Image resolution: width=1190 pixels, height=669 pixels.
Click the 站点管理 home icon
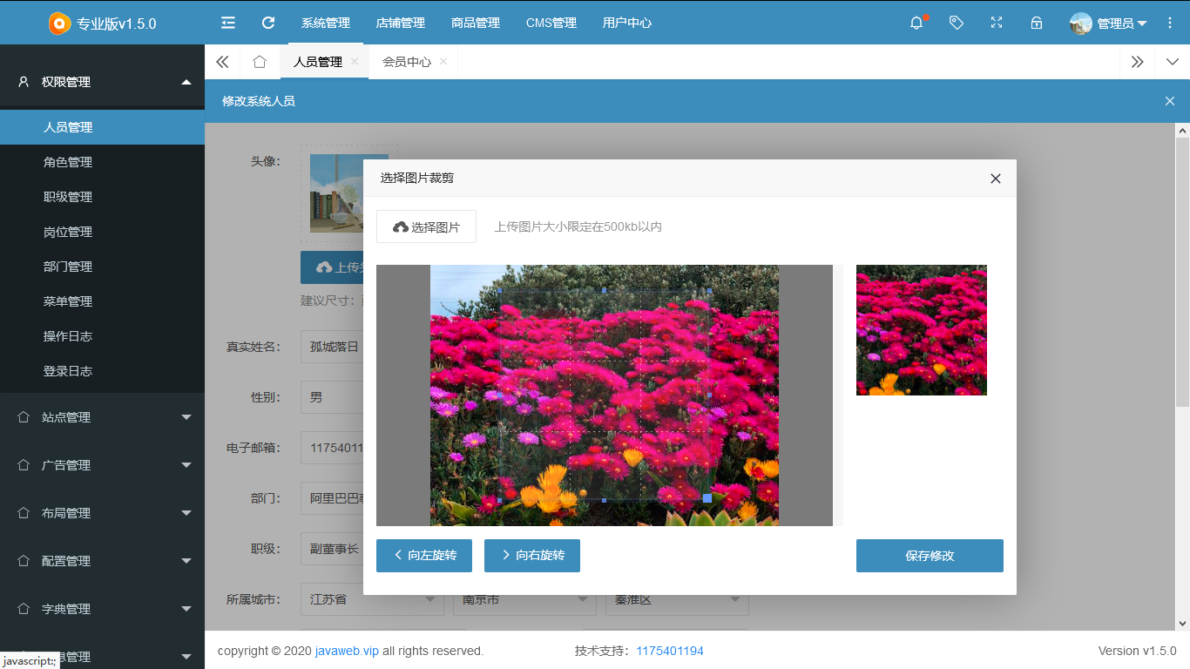[x=24, y=417]
